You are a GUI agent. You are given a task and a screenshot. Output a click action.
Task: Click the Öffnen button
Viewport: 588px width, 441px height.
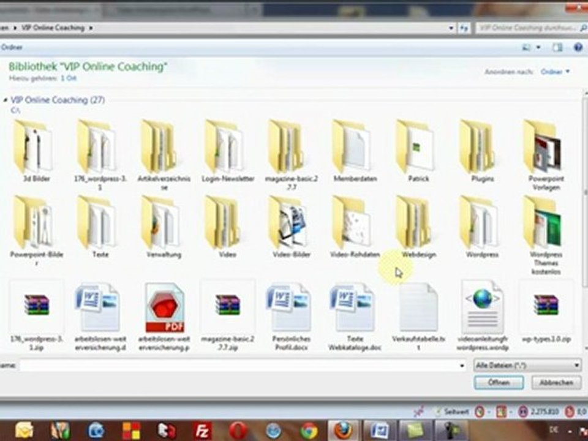pyautogui.click(x=499, y=382)
